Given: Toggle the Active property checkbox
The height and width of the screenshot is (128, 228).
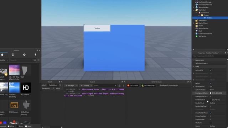Looking at the screenshot, I should pyautogui.click(x=211, y=83).
